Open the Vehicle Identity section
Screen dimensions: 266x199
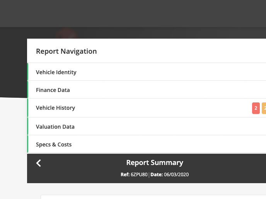(56, 72)
